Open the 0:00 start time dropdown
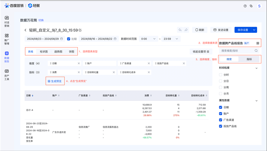267x151 pixels. tap(149, 39)
